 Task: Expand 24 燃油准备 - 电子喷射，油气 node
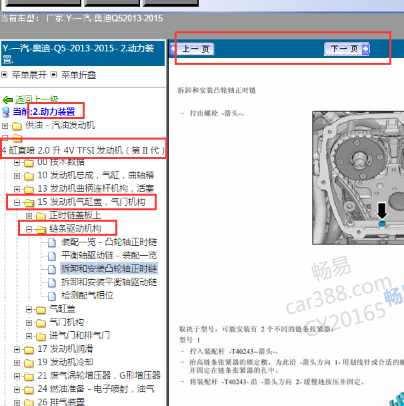[x=17, y=389]
